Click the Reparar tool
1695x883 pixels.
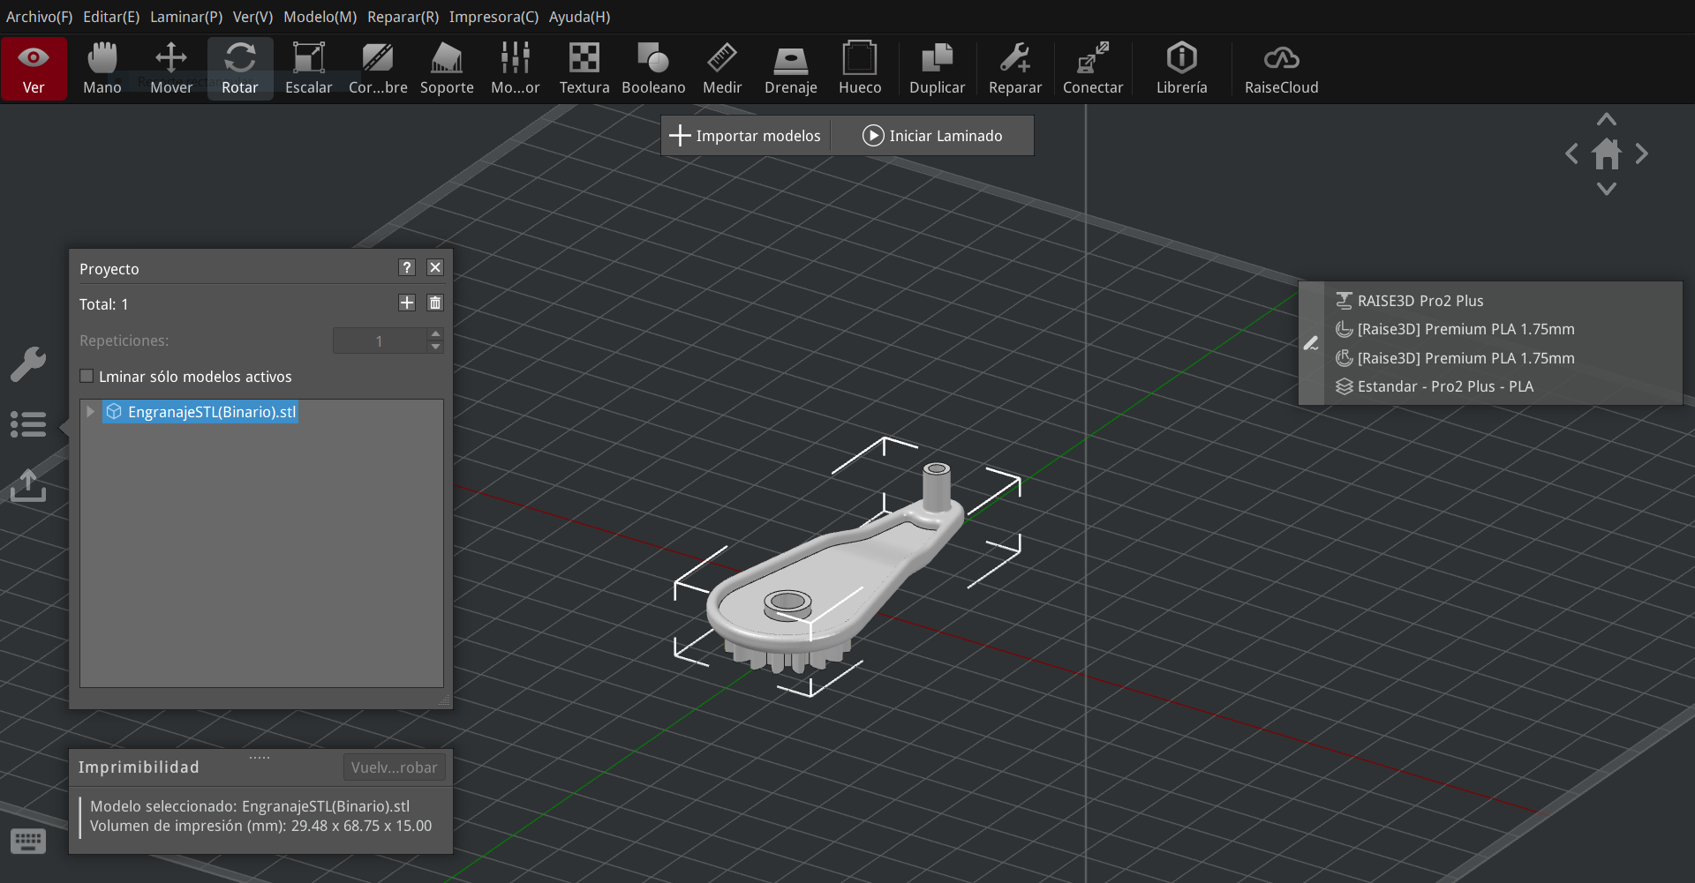[1015, 69]
